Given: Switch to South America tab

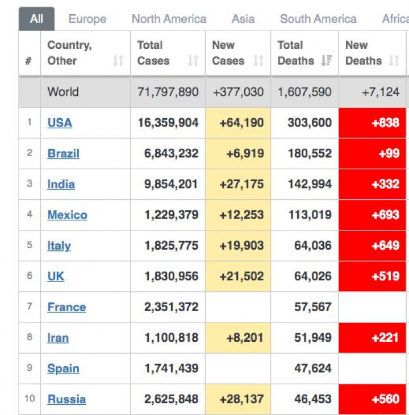Looking at the screenshot, I should click(318, 19).
